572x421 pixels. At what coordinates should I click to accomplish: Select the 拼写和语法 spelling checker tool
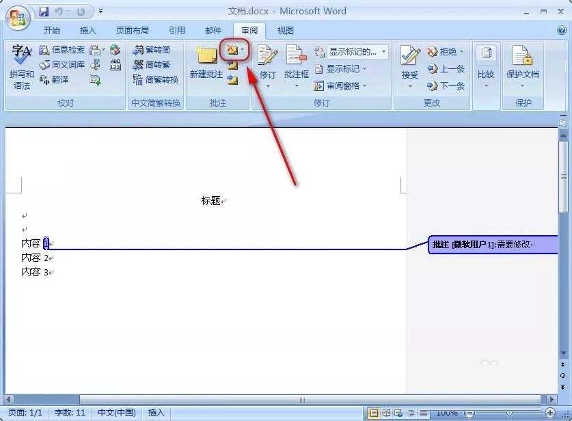coord(21,65)
